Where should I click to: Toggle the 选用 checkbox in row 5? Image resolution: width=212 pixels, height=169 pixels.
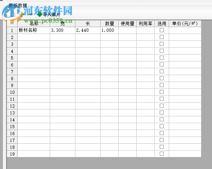pos(162,58)
